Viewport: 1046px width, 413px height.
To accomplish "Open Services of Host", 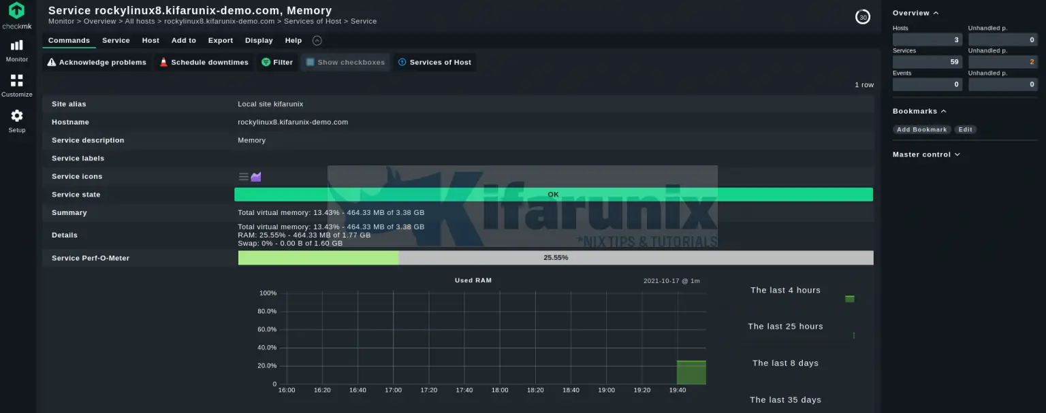I will pos(434,62).
